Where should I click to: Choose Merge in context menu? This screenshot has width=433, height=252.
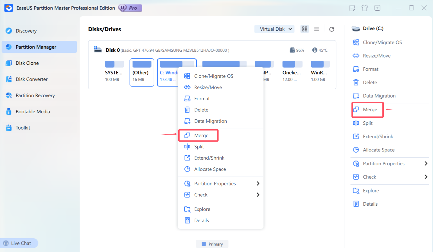221,135
